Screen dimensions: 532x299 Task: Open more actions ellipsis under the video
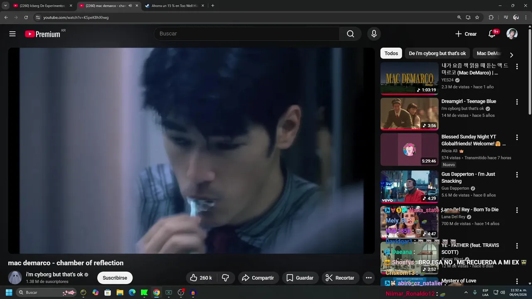point(369,278)
